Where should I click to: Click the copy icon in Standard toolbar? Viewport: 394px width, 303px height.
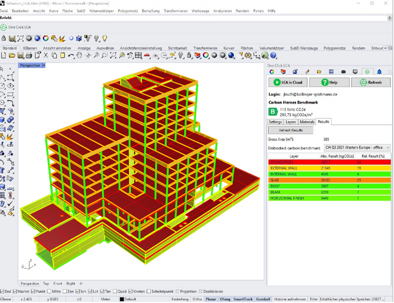pos(55,56)
